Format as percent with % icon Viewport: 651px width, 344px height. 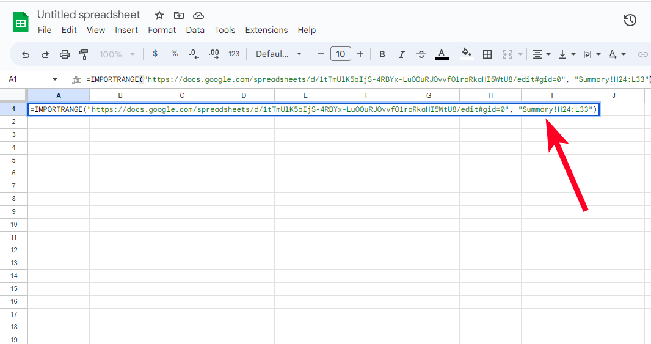pyautogui.click(x=175, y=54)
